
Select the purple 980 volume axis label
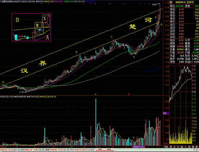pyautogui.click(x=166, y=113)
